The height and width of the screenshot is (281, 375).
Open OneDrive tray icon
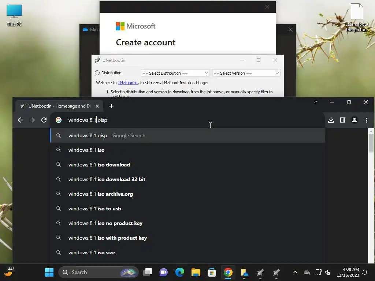pos(307,272)
